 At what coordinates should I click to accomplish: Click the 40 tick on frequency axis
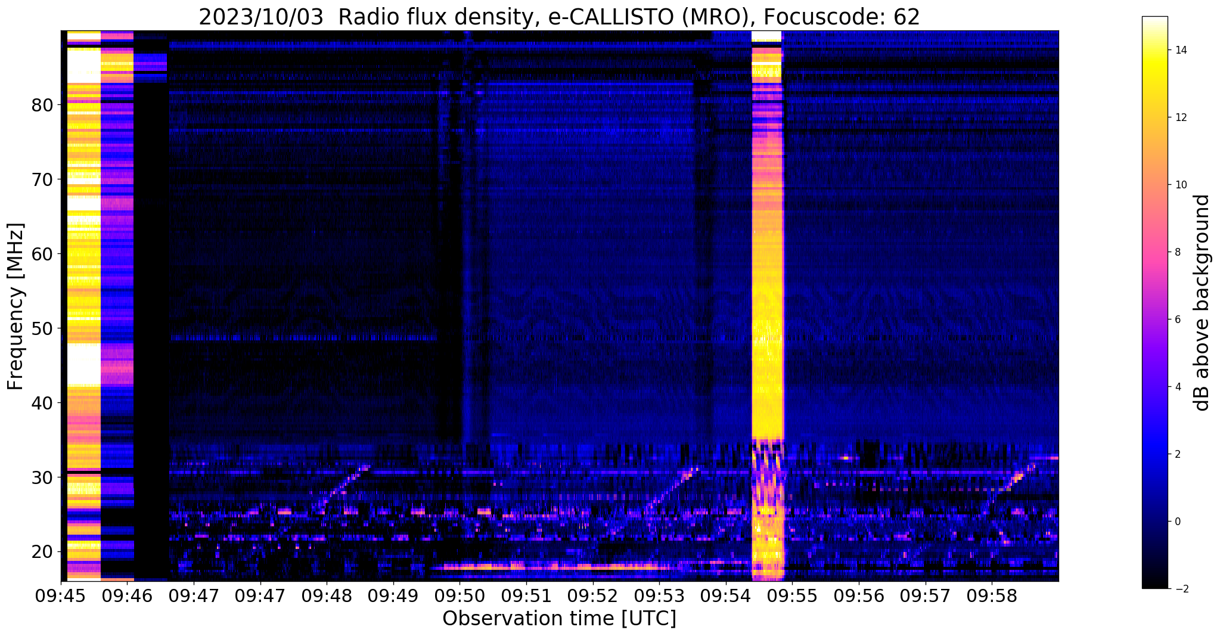[x=42, y=404]
